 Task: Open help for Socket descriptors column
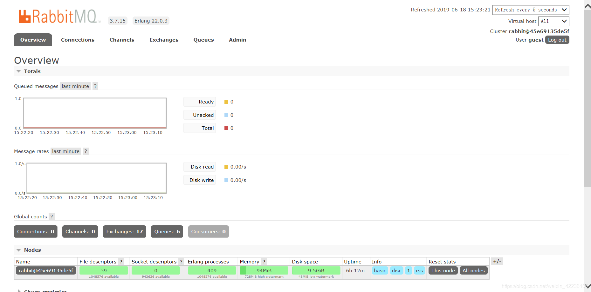coord(181,262)
